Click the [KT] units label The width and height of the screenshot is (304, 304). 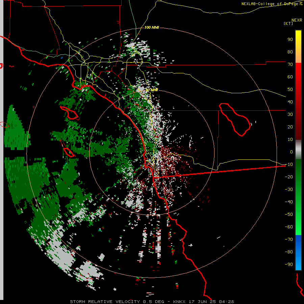click(x=288, y=23)
